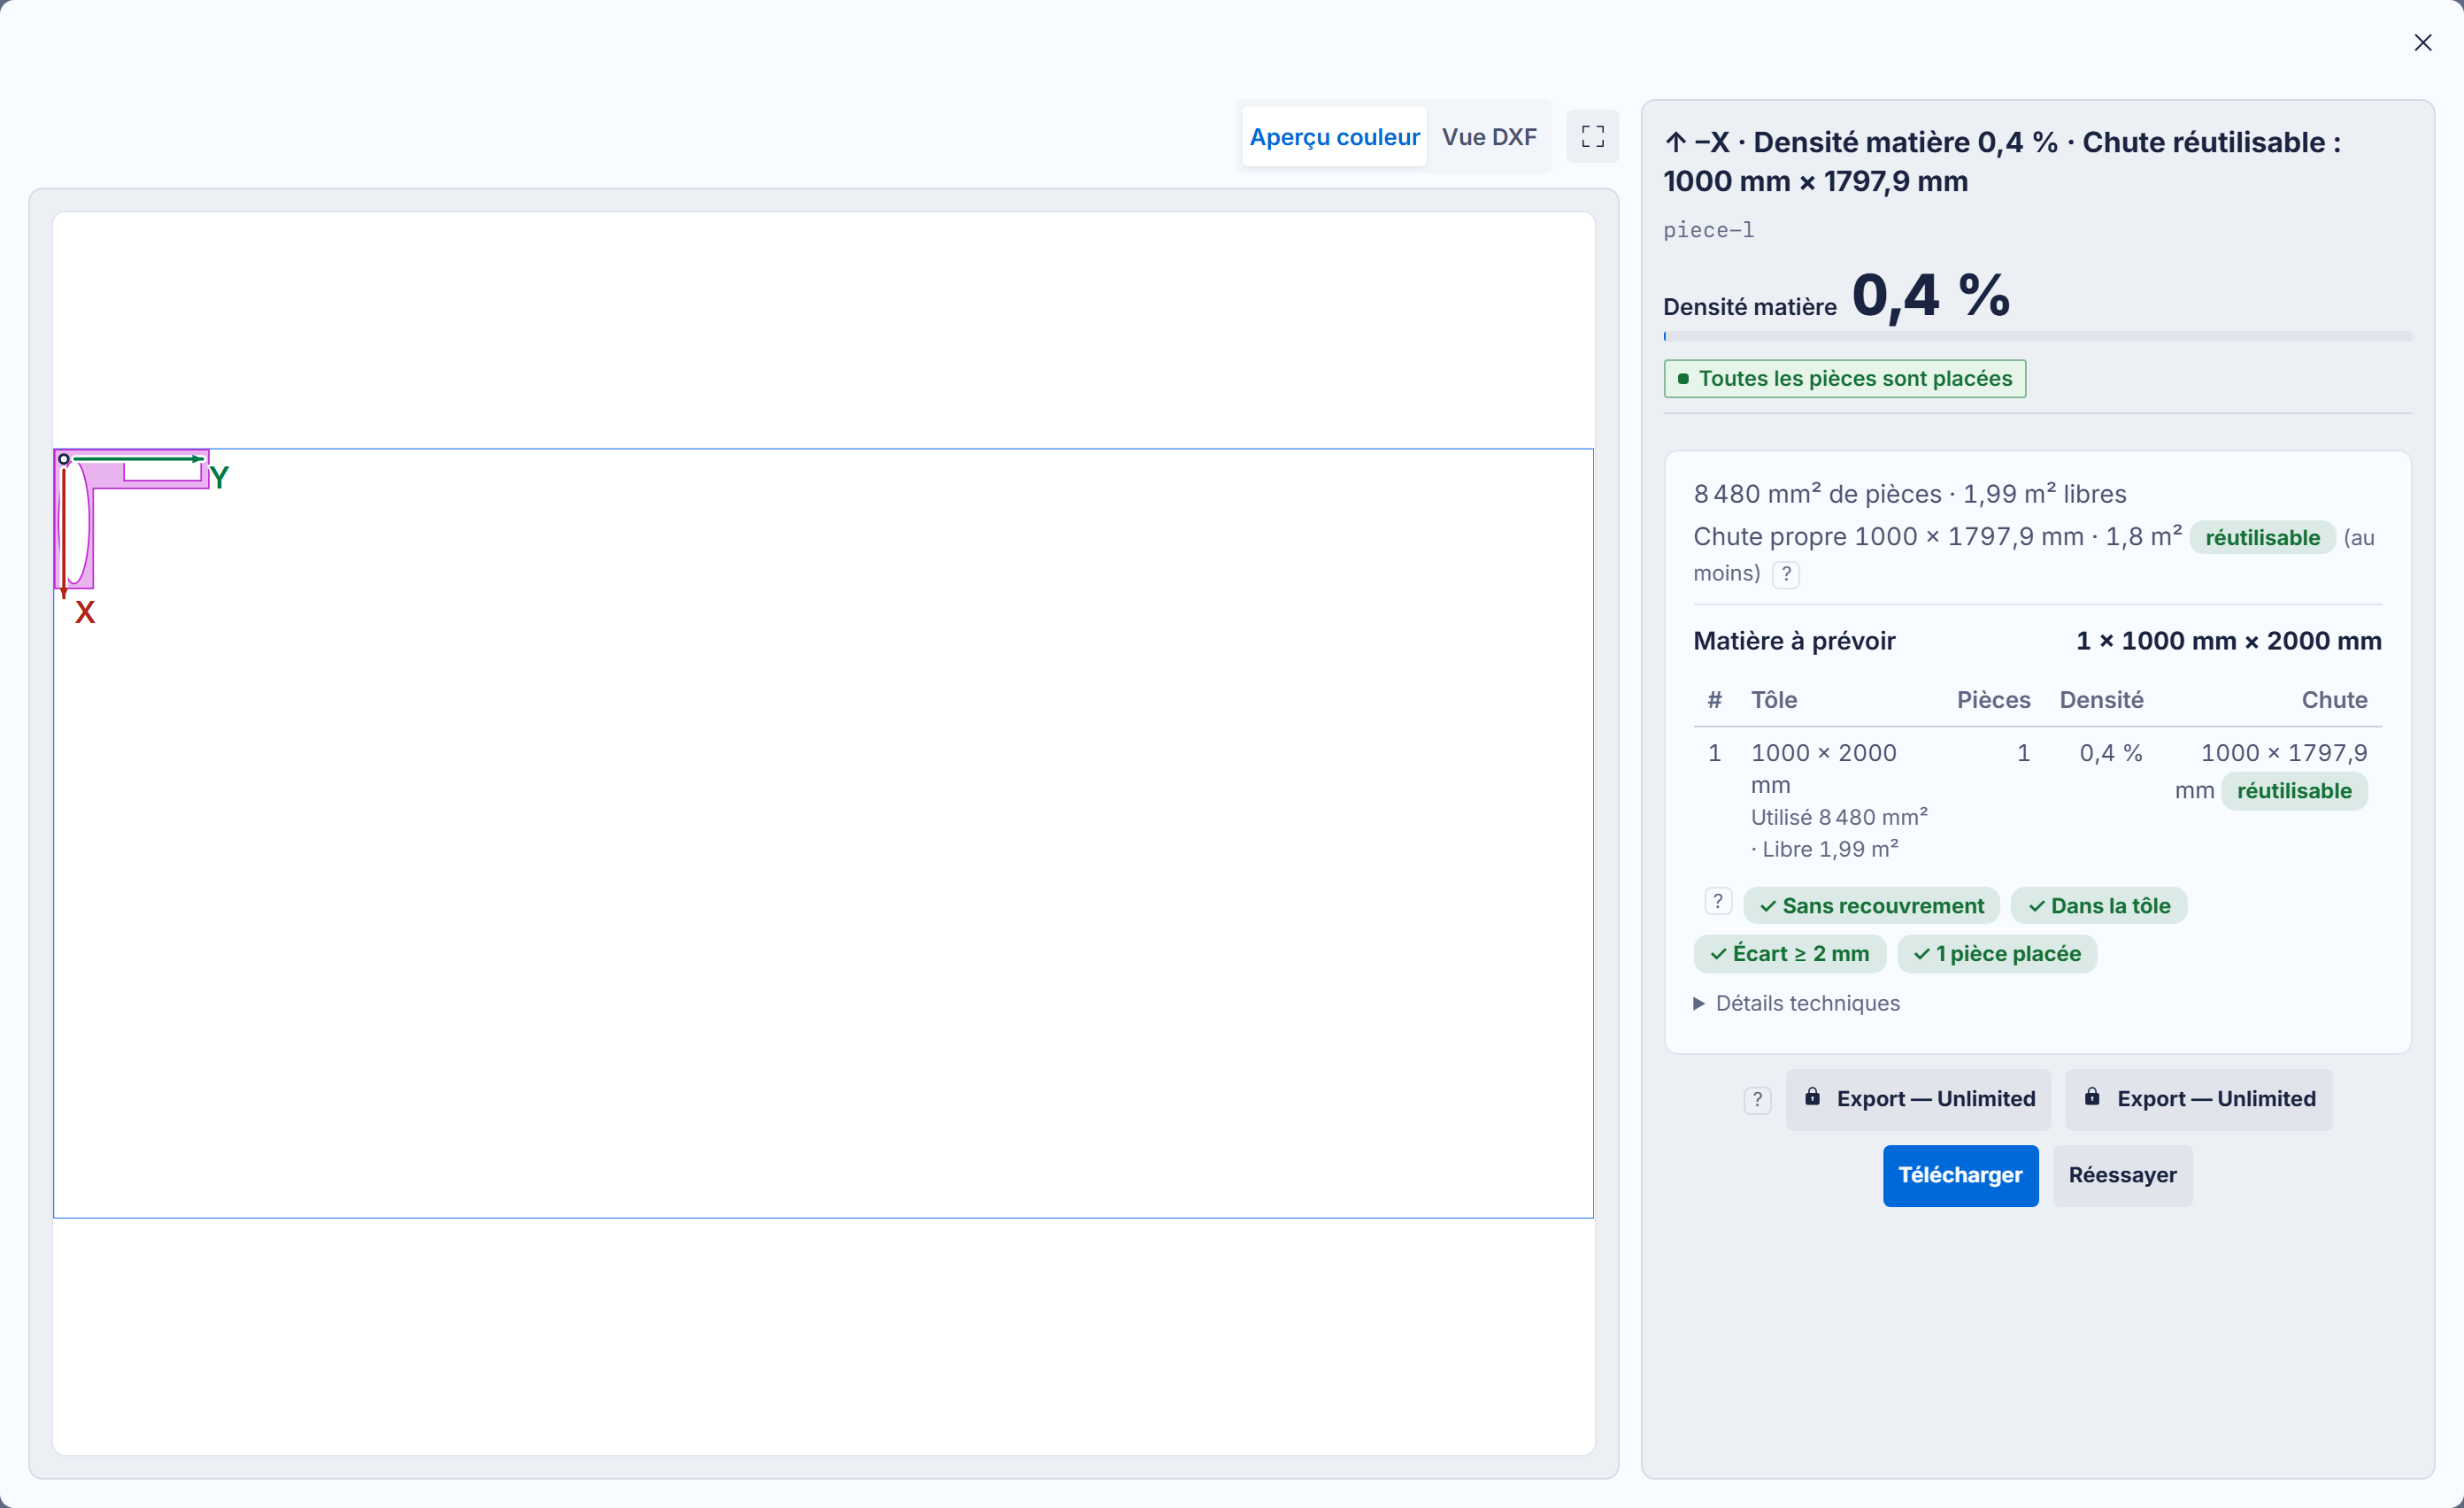The height and width of the screenshot is (1508, 2464).
Task: Expand Détails techniques section
Action: pos(1797,1003)
